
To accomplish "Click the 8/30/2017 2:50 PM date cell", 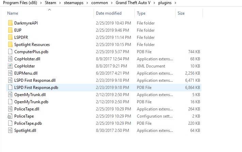I will click(x=112, y=131).
